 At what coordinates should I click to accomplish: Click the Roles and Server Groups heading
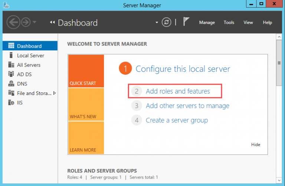[x=102, y=171]
